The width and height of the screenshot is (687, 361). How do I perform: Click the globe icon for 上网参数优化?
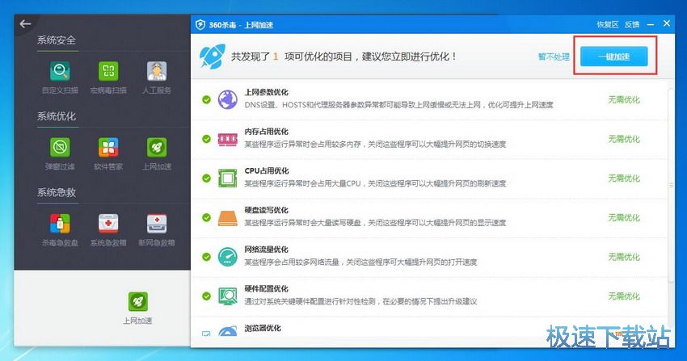point(228,100)
